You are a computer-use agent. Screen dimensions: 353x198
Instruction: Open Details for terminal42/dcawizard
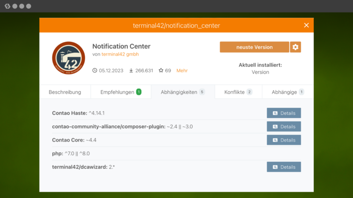tap(283, 167)
